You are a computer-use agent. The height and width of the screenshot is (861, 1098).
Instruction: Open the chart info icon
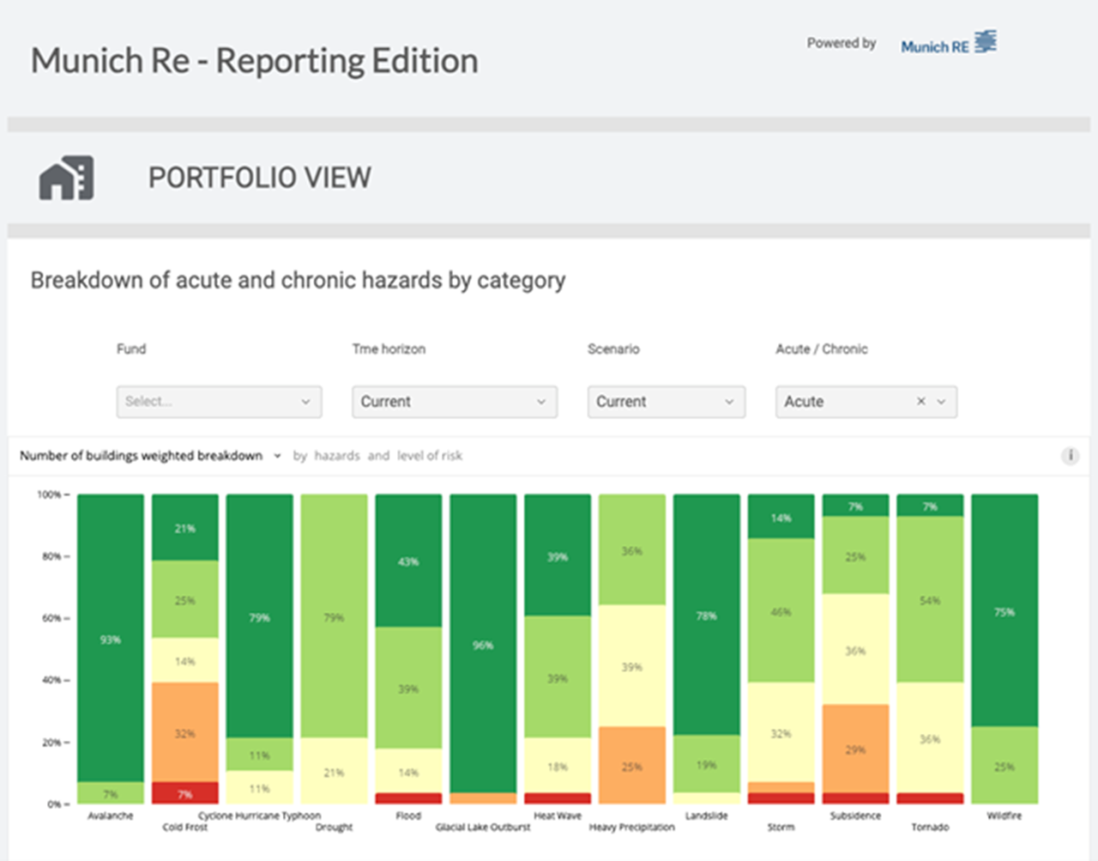click(x=1070, y=456)
